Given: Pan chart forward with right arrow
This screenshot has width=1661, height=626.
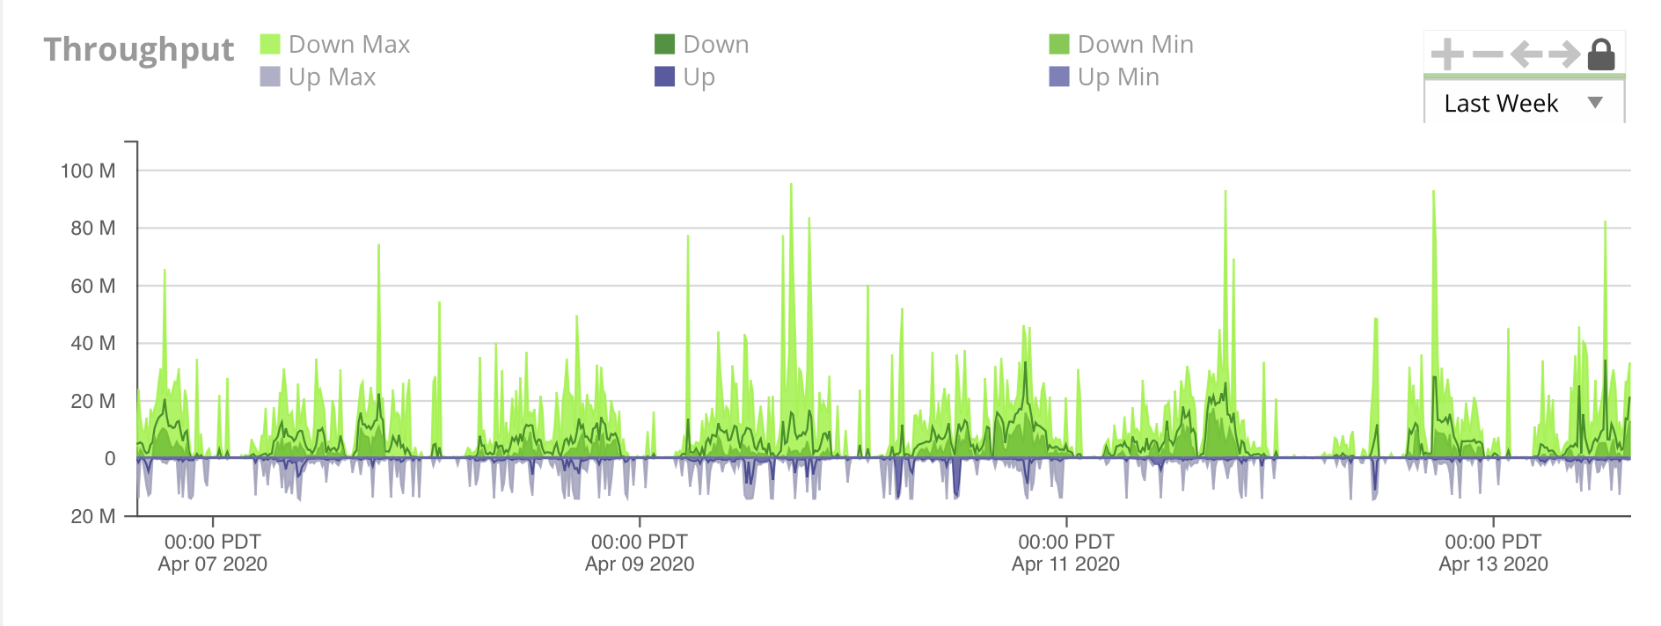Looking at the screenshot, I should [x=1565, y=55].
